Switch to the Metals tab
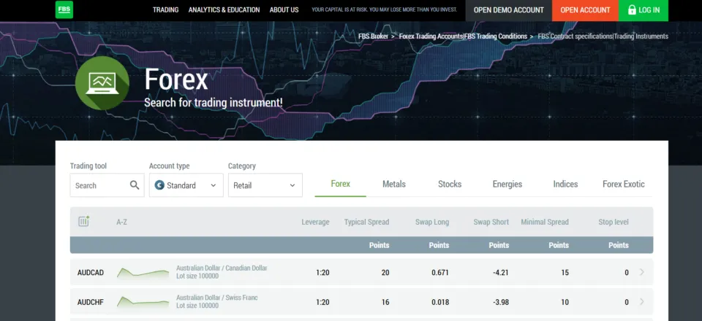This screenshot has height=321, width=702. pyautogui.click(x=393, y=185)
